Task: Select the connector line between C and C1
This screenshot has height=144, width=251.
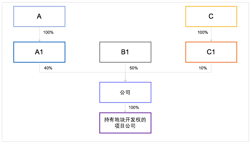Action: (x=211, y=33)
